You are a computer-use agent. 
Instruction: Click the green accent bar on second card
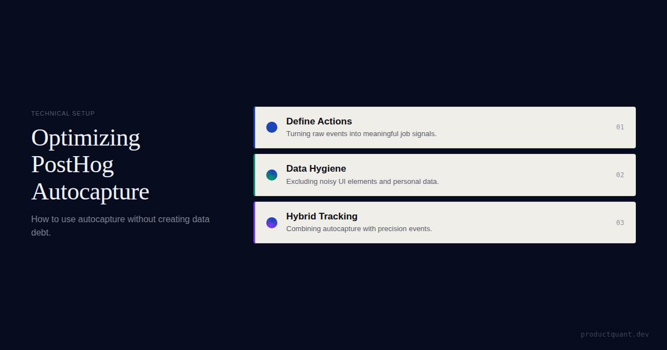[x=255, y=175]
